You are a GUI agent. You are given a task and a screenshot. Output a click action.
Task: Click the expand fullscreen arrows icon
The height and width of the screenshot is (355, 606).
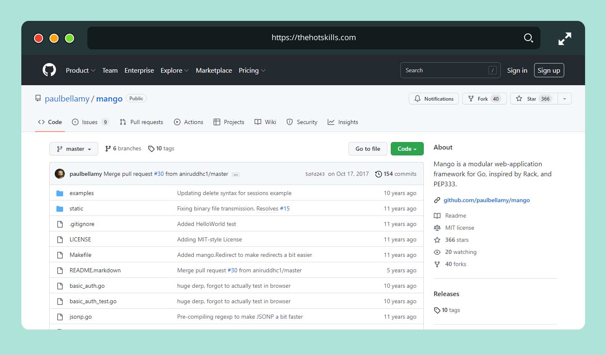pyautogui.click(x=565, y=39)
